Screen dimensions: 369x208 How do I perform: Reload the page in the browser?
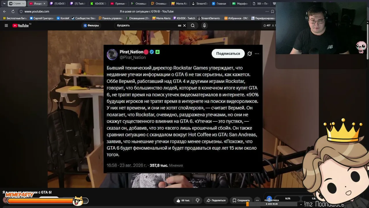coord(13,12)
